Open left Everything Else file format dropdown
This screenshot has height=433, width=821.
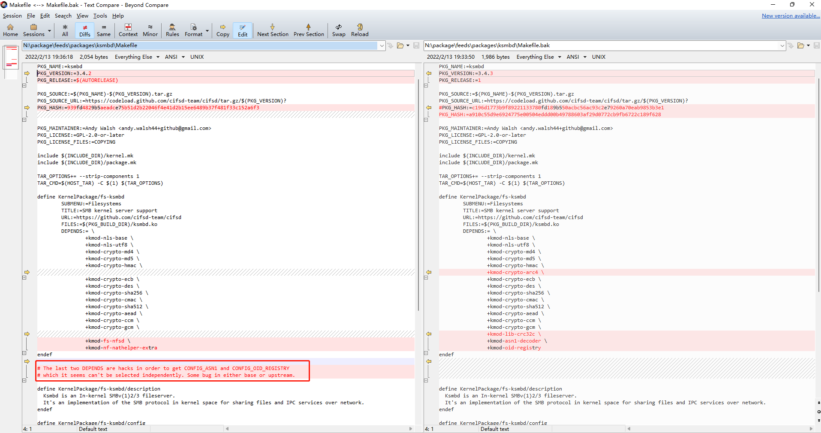(x=137, y=57)
